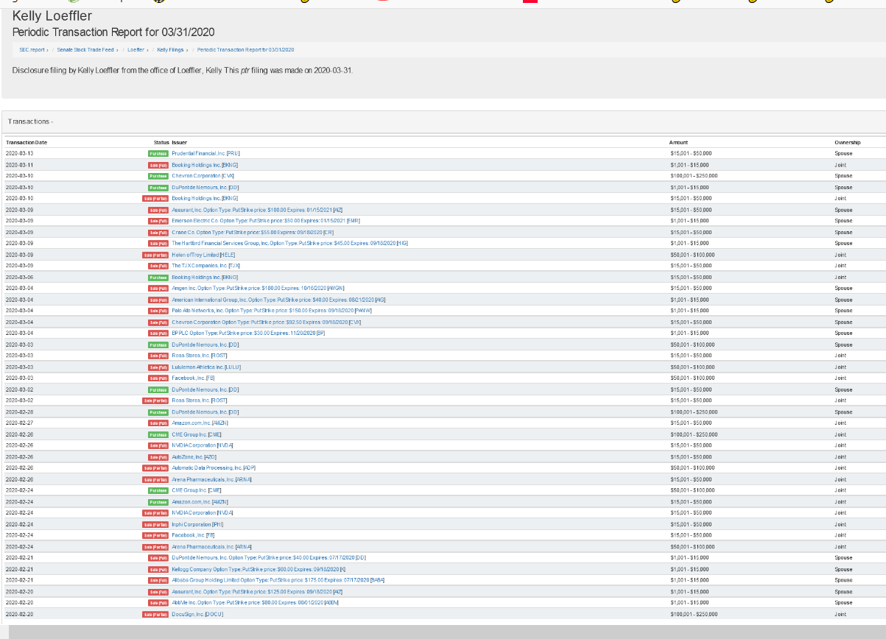Open Arena Pharmaceuticals link dated 2020-02-26
This screenshot has height=639, width=886.
[211, 479]
